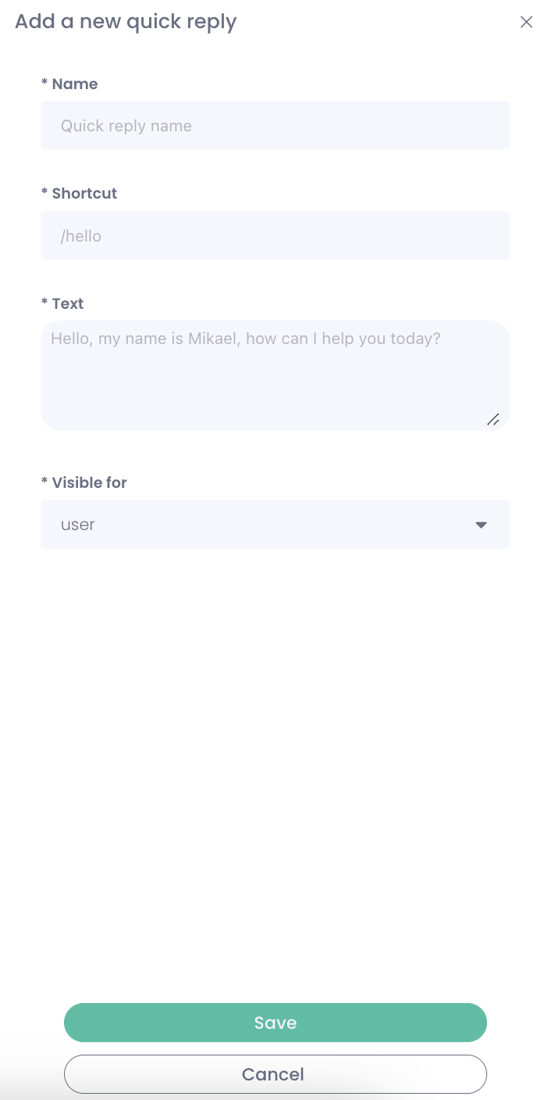Viewport: 548px width, 1100px height.
Task: Focus the Shortcut field with /hello placeholder
Action: point(275,235)
